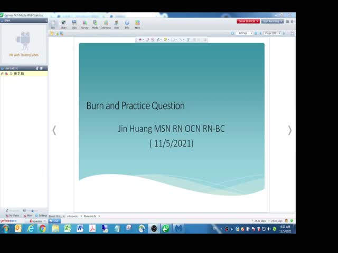Open the More tools menu

coord(137,24)
